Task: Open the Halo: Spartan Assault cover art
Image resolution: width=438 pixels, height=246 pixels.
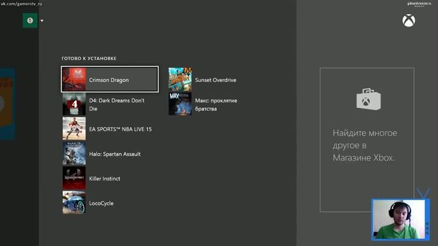Action: coord(74,153)
